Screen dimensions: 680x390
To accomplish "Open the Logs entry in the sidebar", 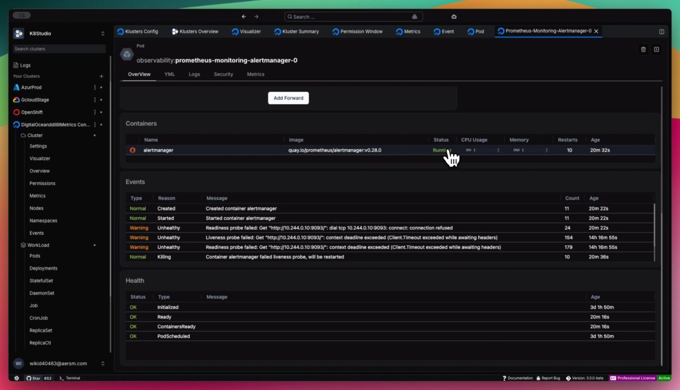I will [x=22, y=65].
